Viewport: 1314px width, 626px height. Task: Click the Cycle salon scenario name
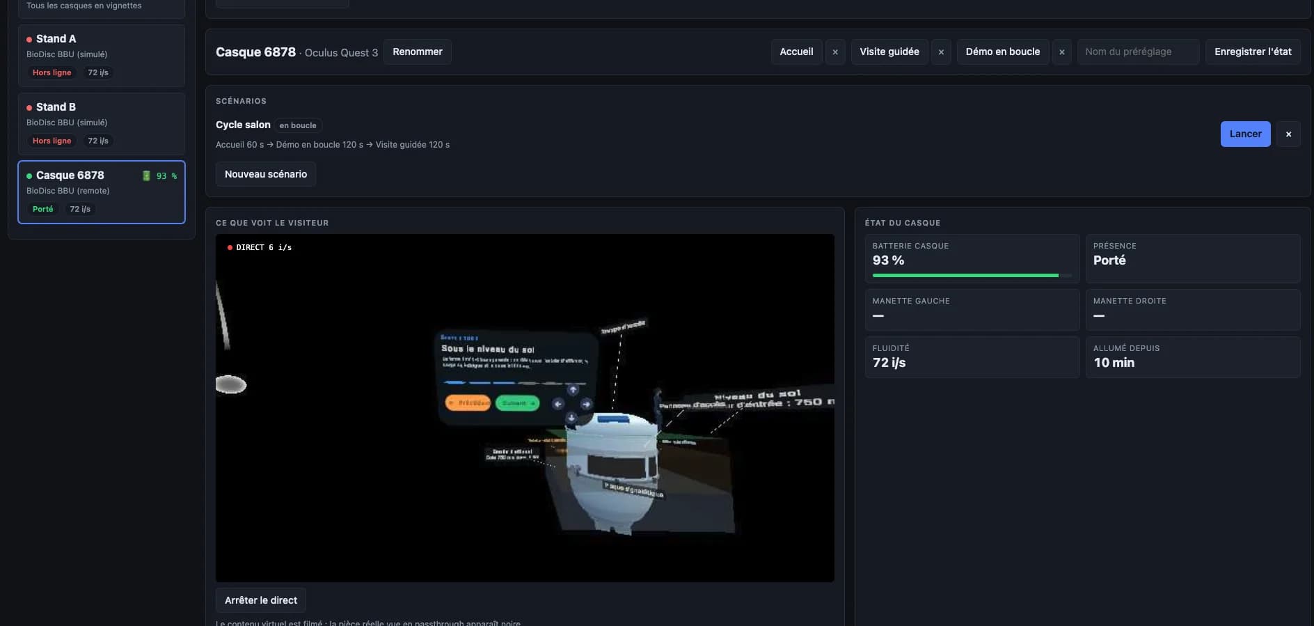click(243, 125)
